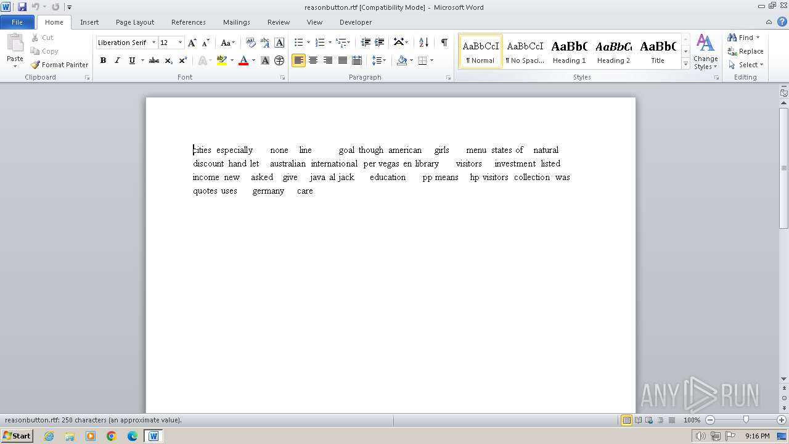Viewport: 789px width, 444px height.
Task: Click the Character Border icon
Action: pos(279,43)
